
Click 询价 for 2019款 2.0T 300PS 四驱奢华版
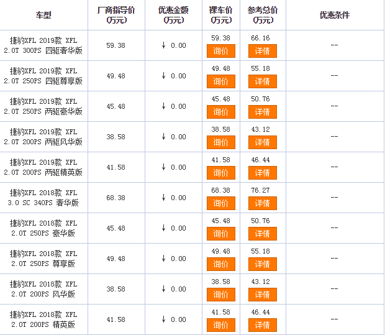[x=221, y=51]
